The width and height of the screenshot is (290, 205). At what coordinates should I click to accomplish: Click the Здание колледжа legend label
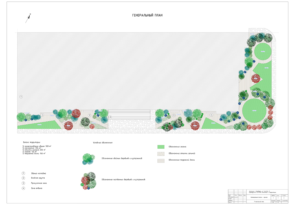(x=38, y=173)
